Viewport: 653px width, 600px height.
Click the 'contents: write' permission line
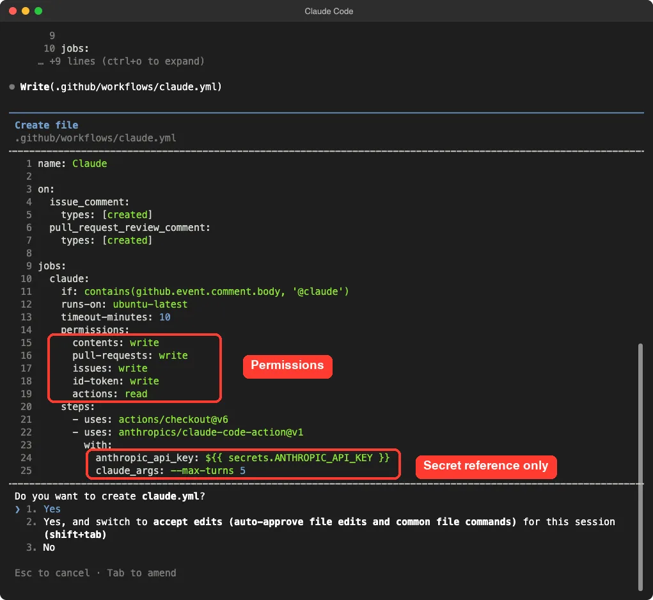coord(116,342)
